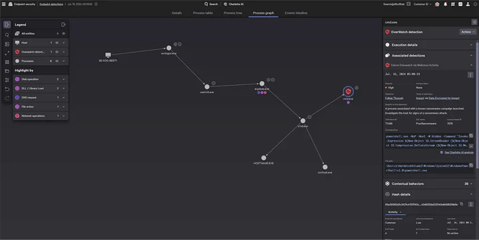Toggle Disk operation highlight
This screenshot has height=240, width=479.
(17, 79)
